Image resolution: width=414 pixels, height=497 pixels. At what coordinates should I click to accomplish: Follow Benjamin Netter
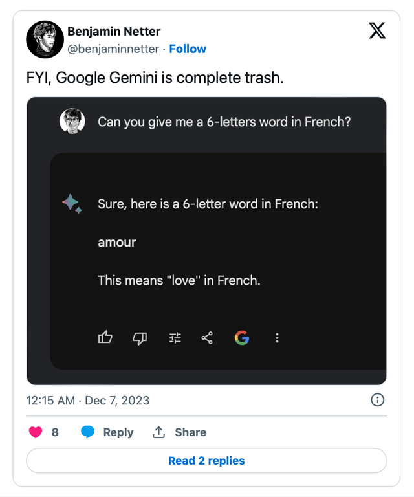(188, 49)
